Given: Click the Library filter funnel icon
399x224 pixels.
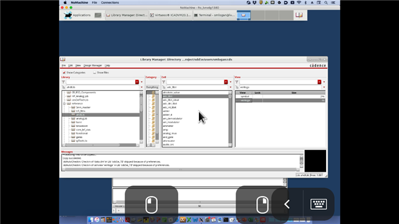Looking at the screenshot, I should point(63,82).
